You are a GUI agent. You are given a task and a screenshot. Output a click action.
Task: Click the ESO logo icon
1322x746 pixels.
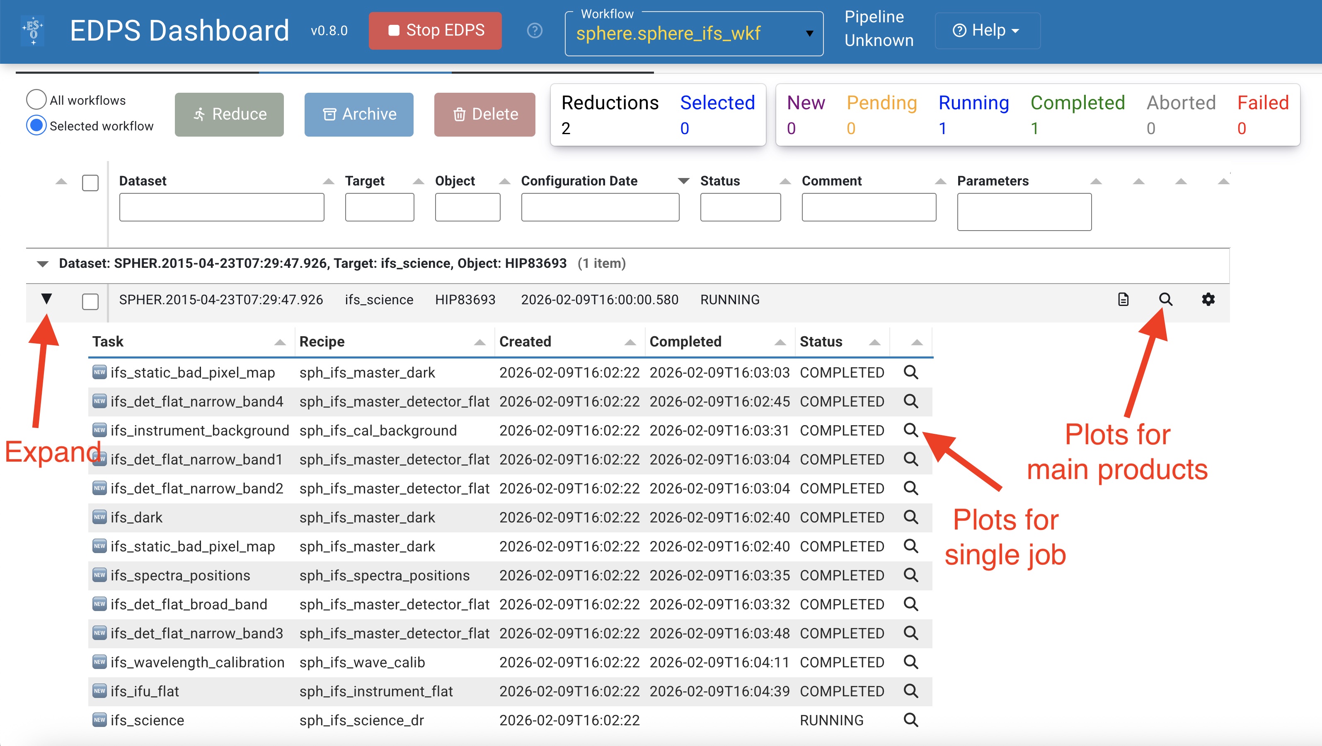(x=33, y=31)
